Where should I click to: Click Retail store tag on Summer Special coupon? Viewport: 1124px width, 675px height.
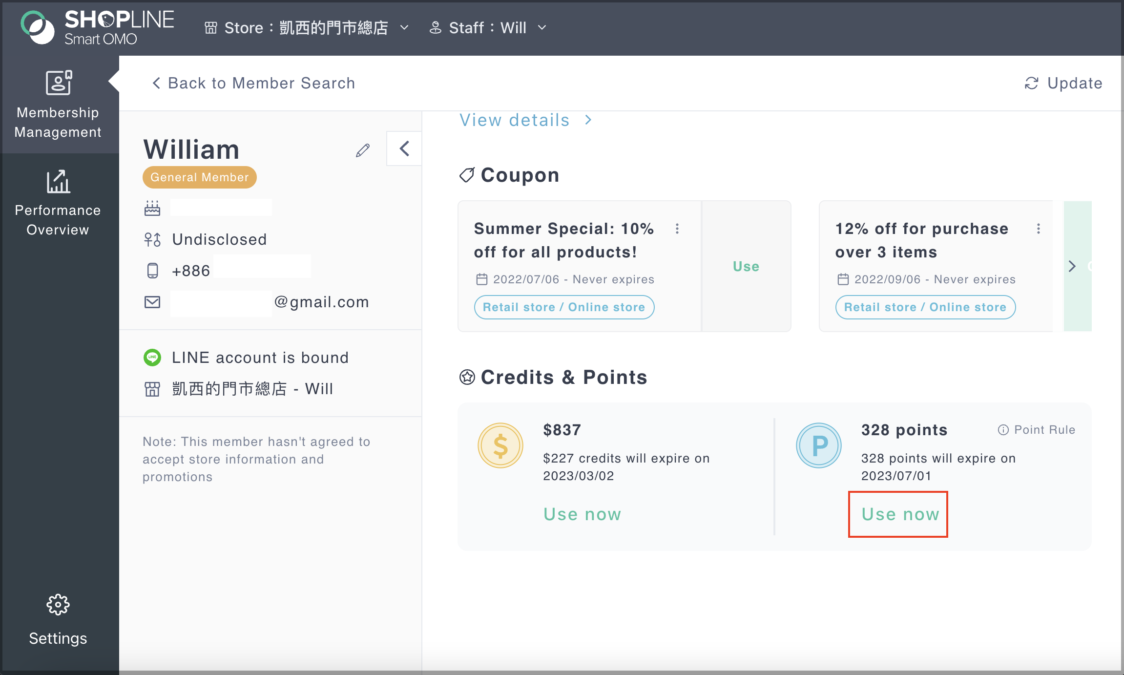(564, 307)
